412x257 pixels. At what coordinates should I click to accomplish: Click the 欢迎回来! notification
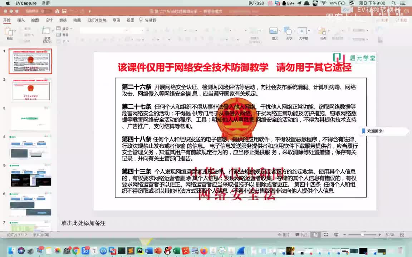384,131
